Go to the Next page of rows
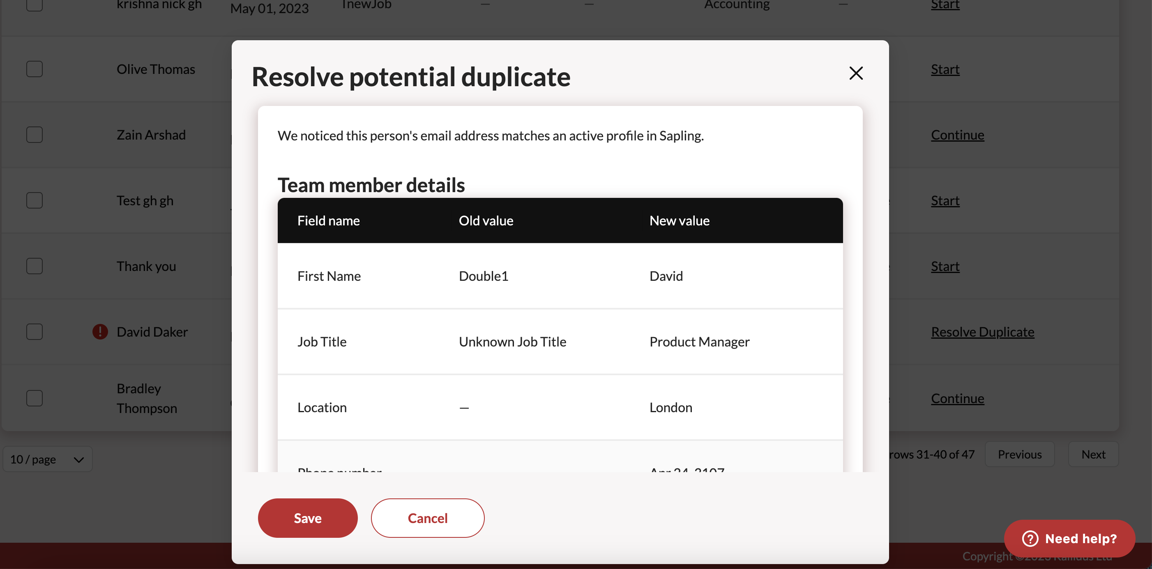Image resolution: width=1152 pixels, height=569 pixels. (x=1093, y=454)
